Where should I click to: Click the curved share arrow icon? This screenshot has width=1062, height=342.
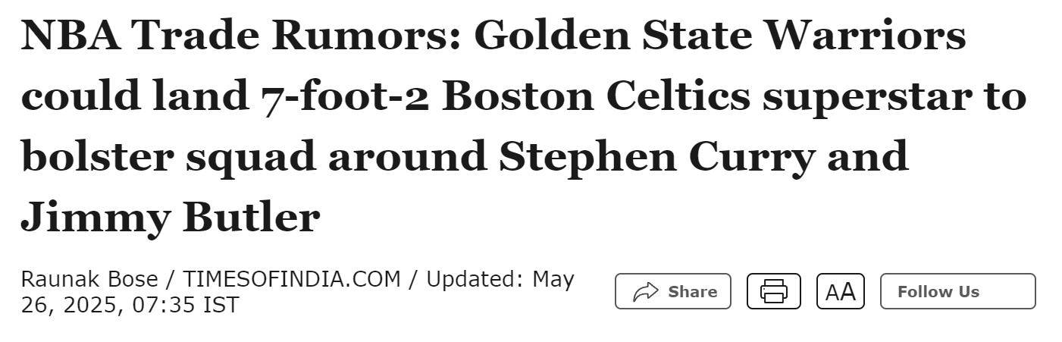[x=645, y=291]
